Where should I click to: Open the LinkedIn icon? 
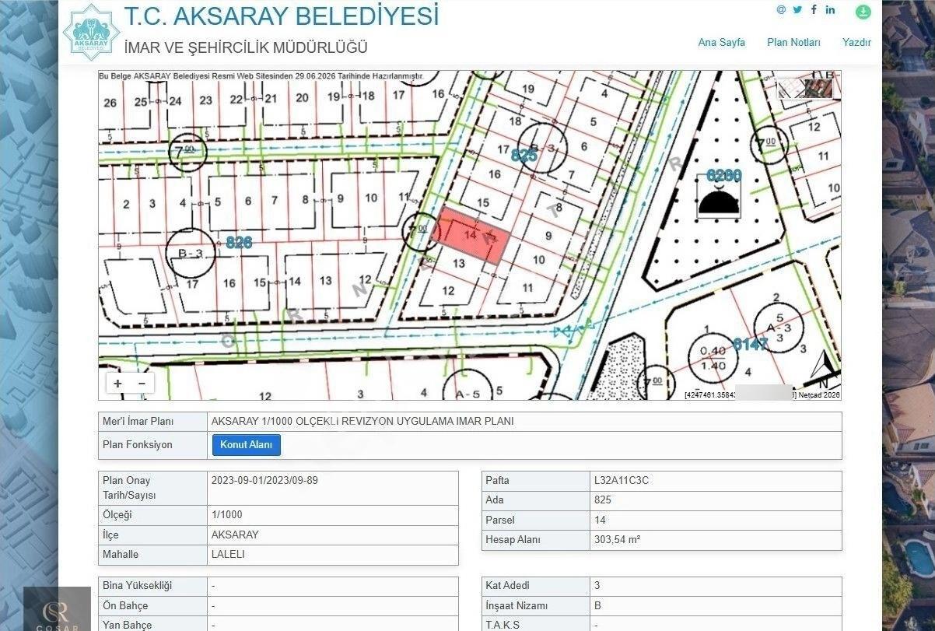(830, 10)
